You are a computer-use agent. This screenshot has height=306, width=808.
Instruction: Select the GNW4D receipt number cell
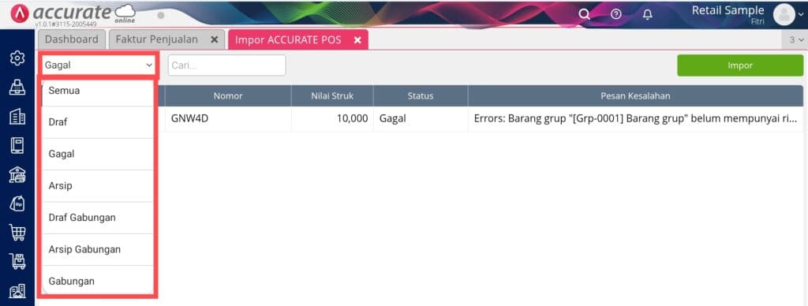pos(228,119)
